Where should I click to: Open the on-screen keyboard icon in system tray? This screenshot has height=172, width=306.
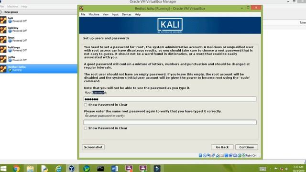(x=262, y=169)
